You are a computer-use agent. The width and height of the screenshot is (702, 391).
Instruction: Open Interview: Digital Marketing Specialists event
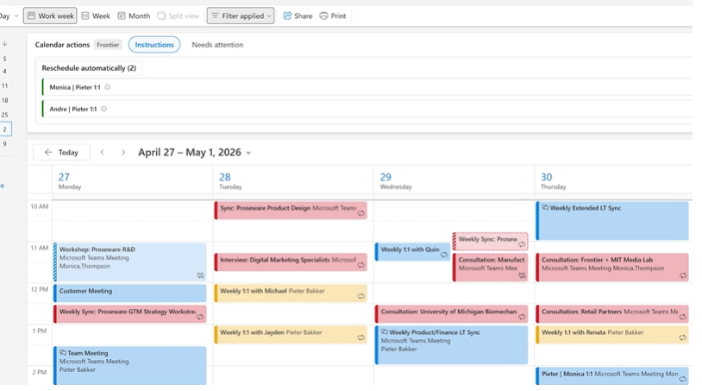[291, 262]
